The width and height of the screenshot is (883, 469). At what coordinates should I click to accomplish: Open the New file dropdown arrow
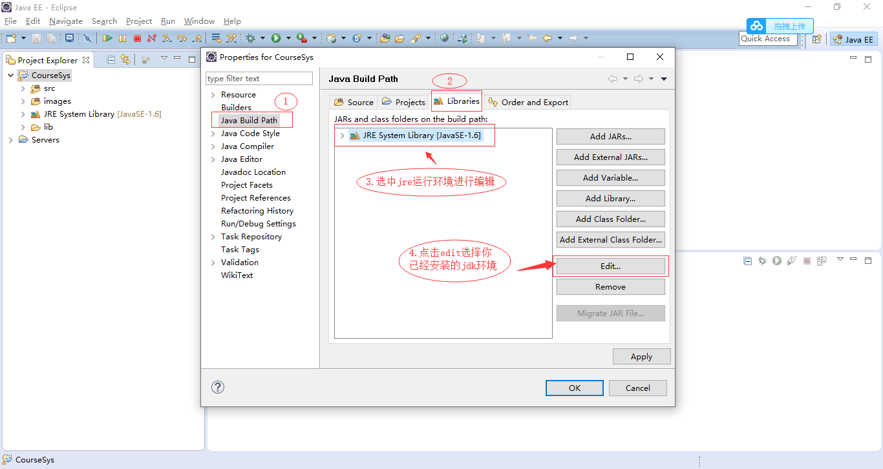tap(23, 38)
